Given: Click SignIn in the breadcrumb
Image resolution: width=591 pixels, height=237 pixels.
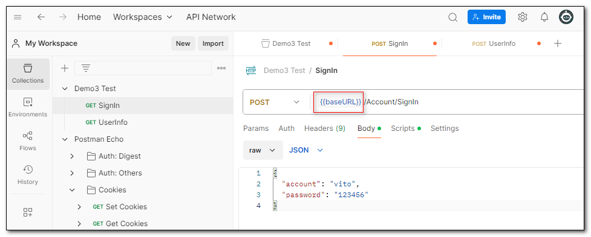Looking at the screenshot, I should (x=327, y=70).
